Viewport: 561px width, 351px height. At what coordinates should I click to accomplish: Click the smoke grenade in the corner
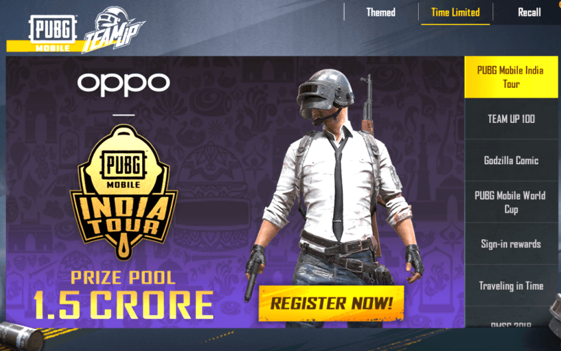click(x=22, y=336)
